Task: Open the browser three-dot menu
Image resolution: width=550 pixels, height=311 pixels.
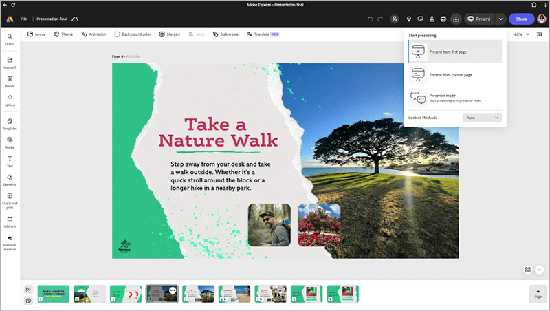Action: pyautogui.click(x=545, y=5)
